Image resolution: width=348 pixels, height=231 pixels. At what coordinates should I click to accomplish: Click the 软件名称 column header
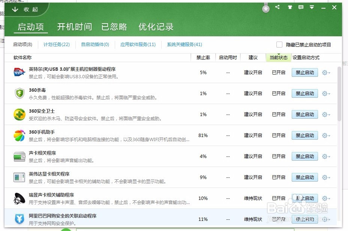[22, 58]
